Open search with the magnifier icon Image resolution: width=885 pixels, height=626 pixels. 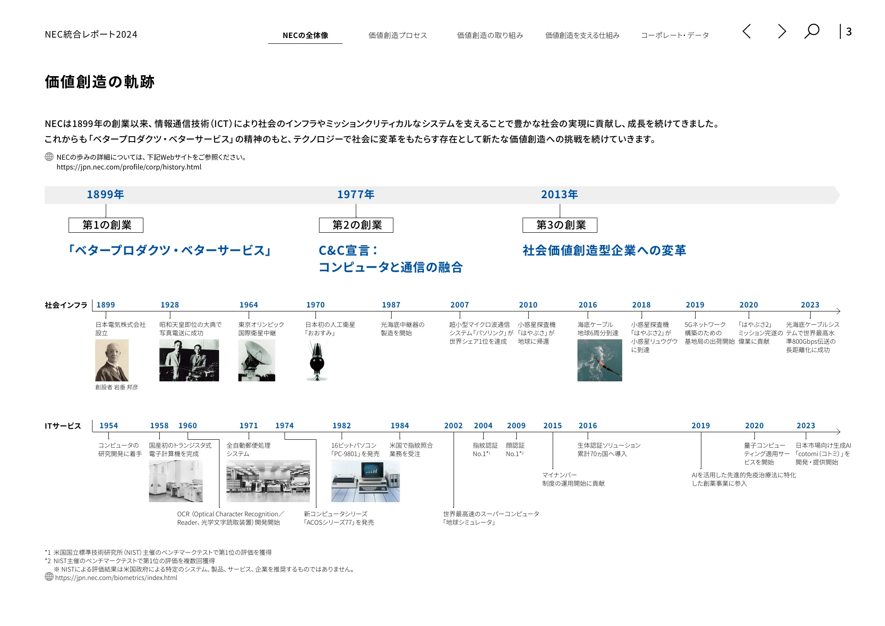(812, 31)
